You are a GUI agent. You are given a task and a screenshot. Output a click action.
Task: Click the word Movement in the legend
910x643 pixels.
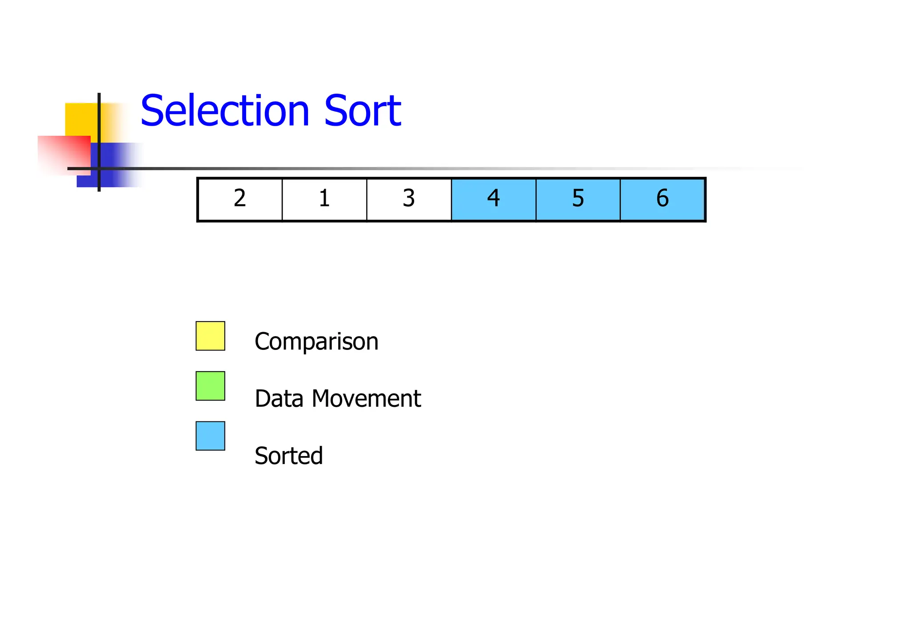click(x=366, y=399)
